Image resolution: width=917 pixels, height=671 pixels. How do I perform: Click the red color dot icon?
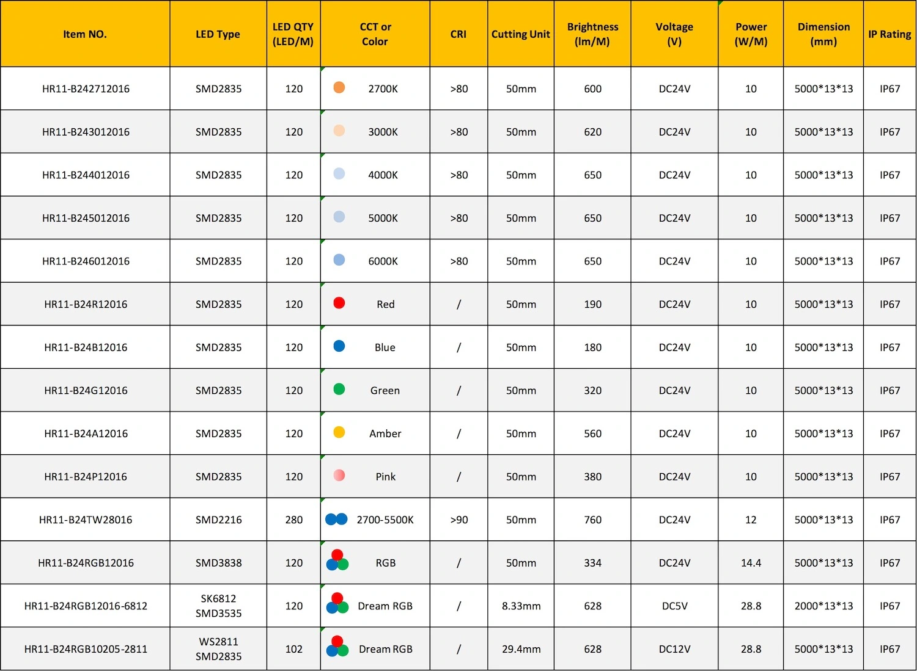(x=339, y=303)
